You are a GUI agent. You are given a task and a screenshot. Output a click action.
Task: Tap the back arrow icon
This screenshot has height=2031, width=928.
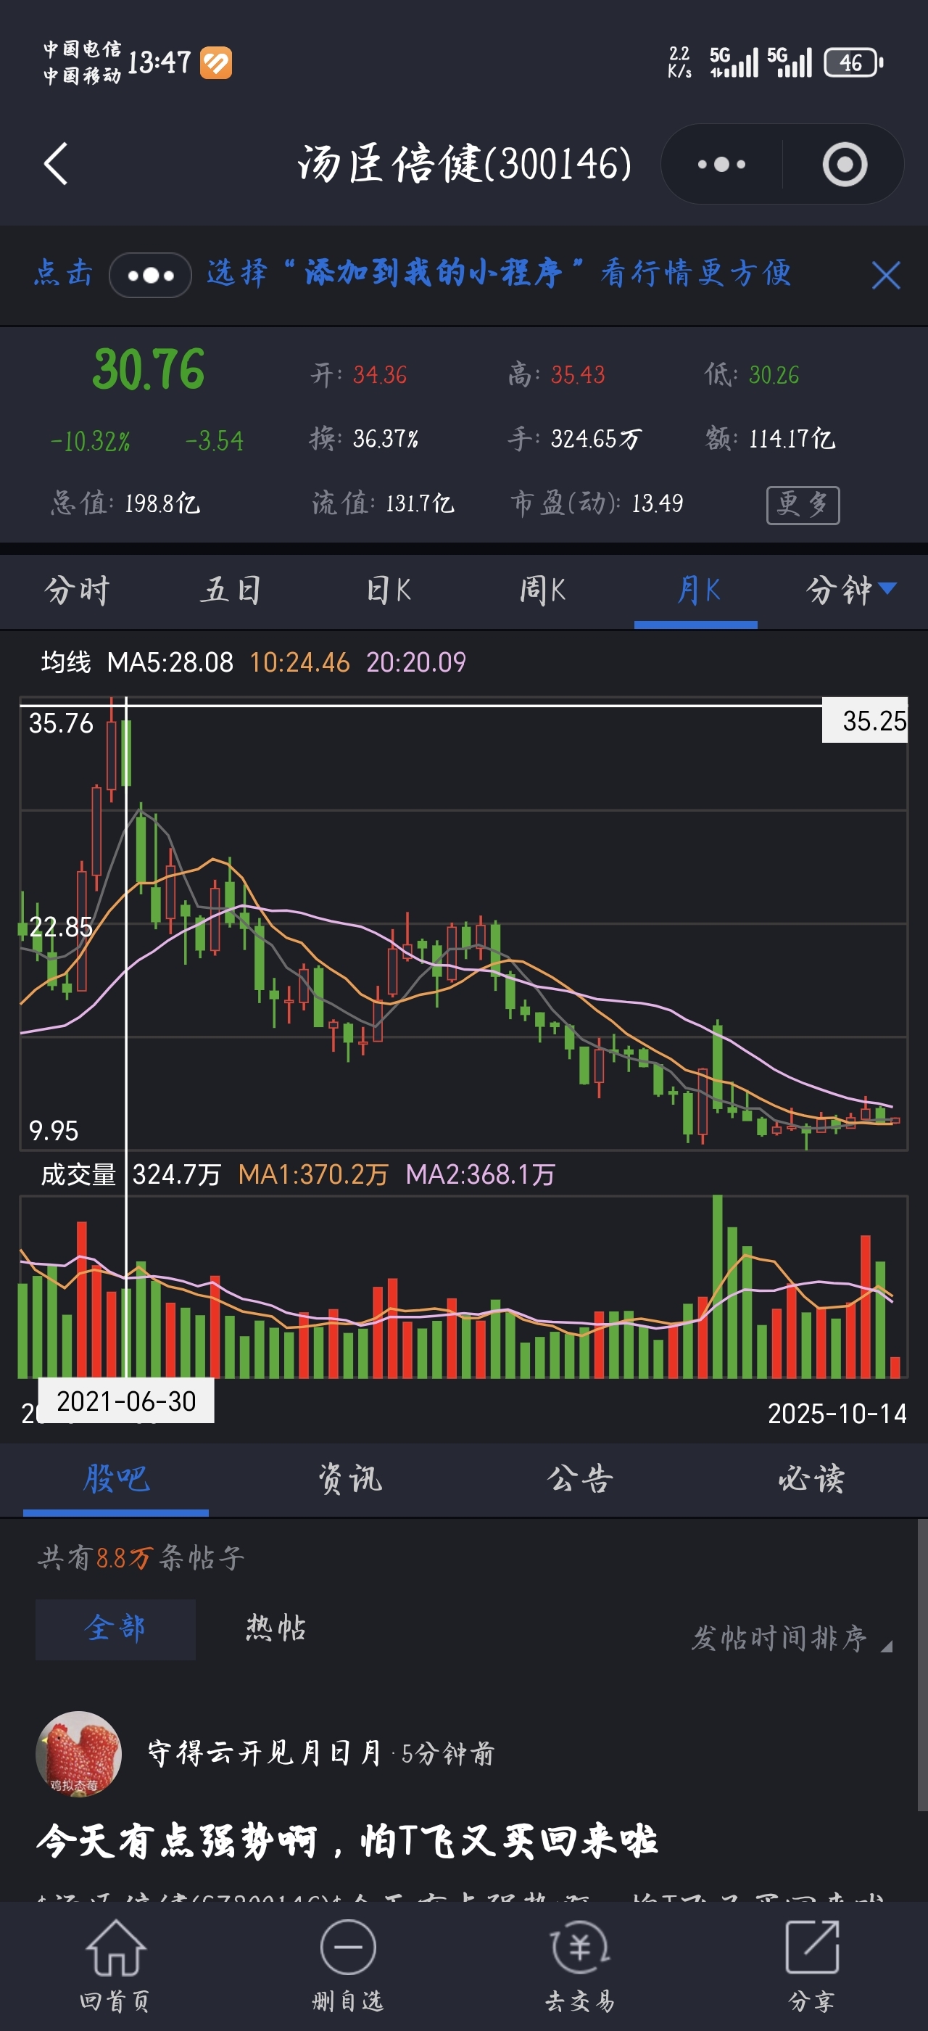point(56,164)
